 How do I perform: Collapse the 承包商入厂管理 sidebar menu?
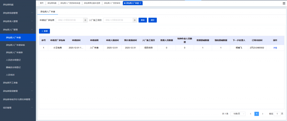point(18,29)
